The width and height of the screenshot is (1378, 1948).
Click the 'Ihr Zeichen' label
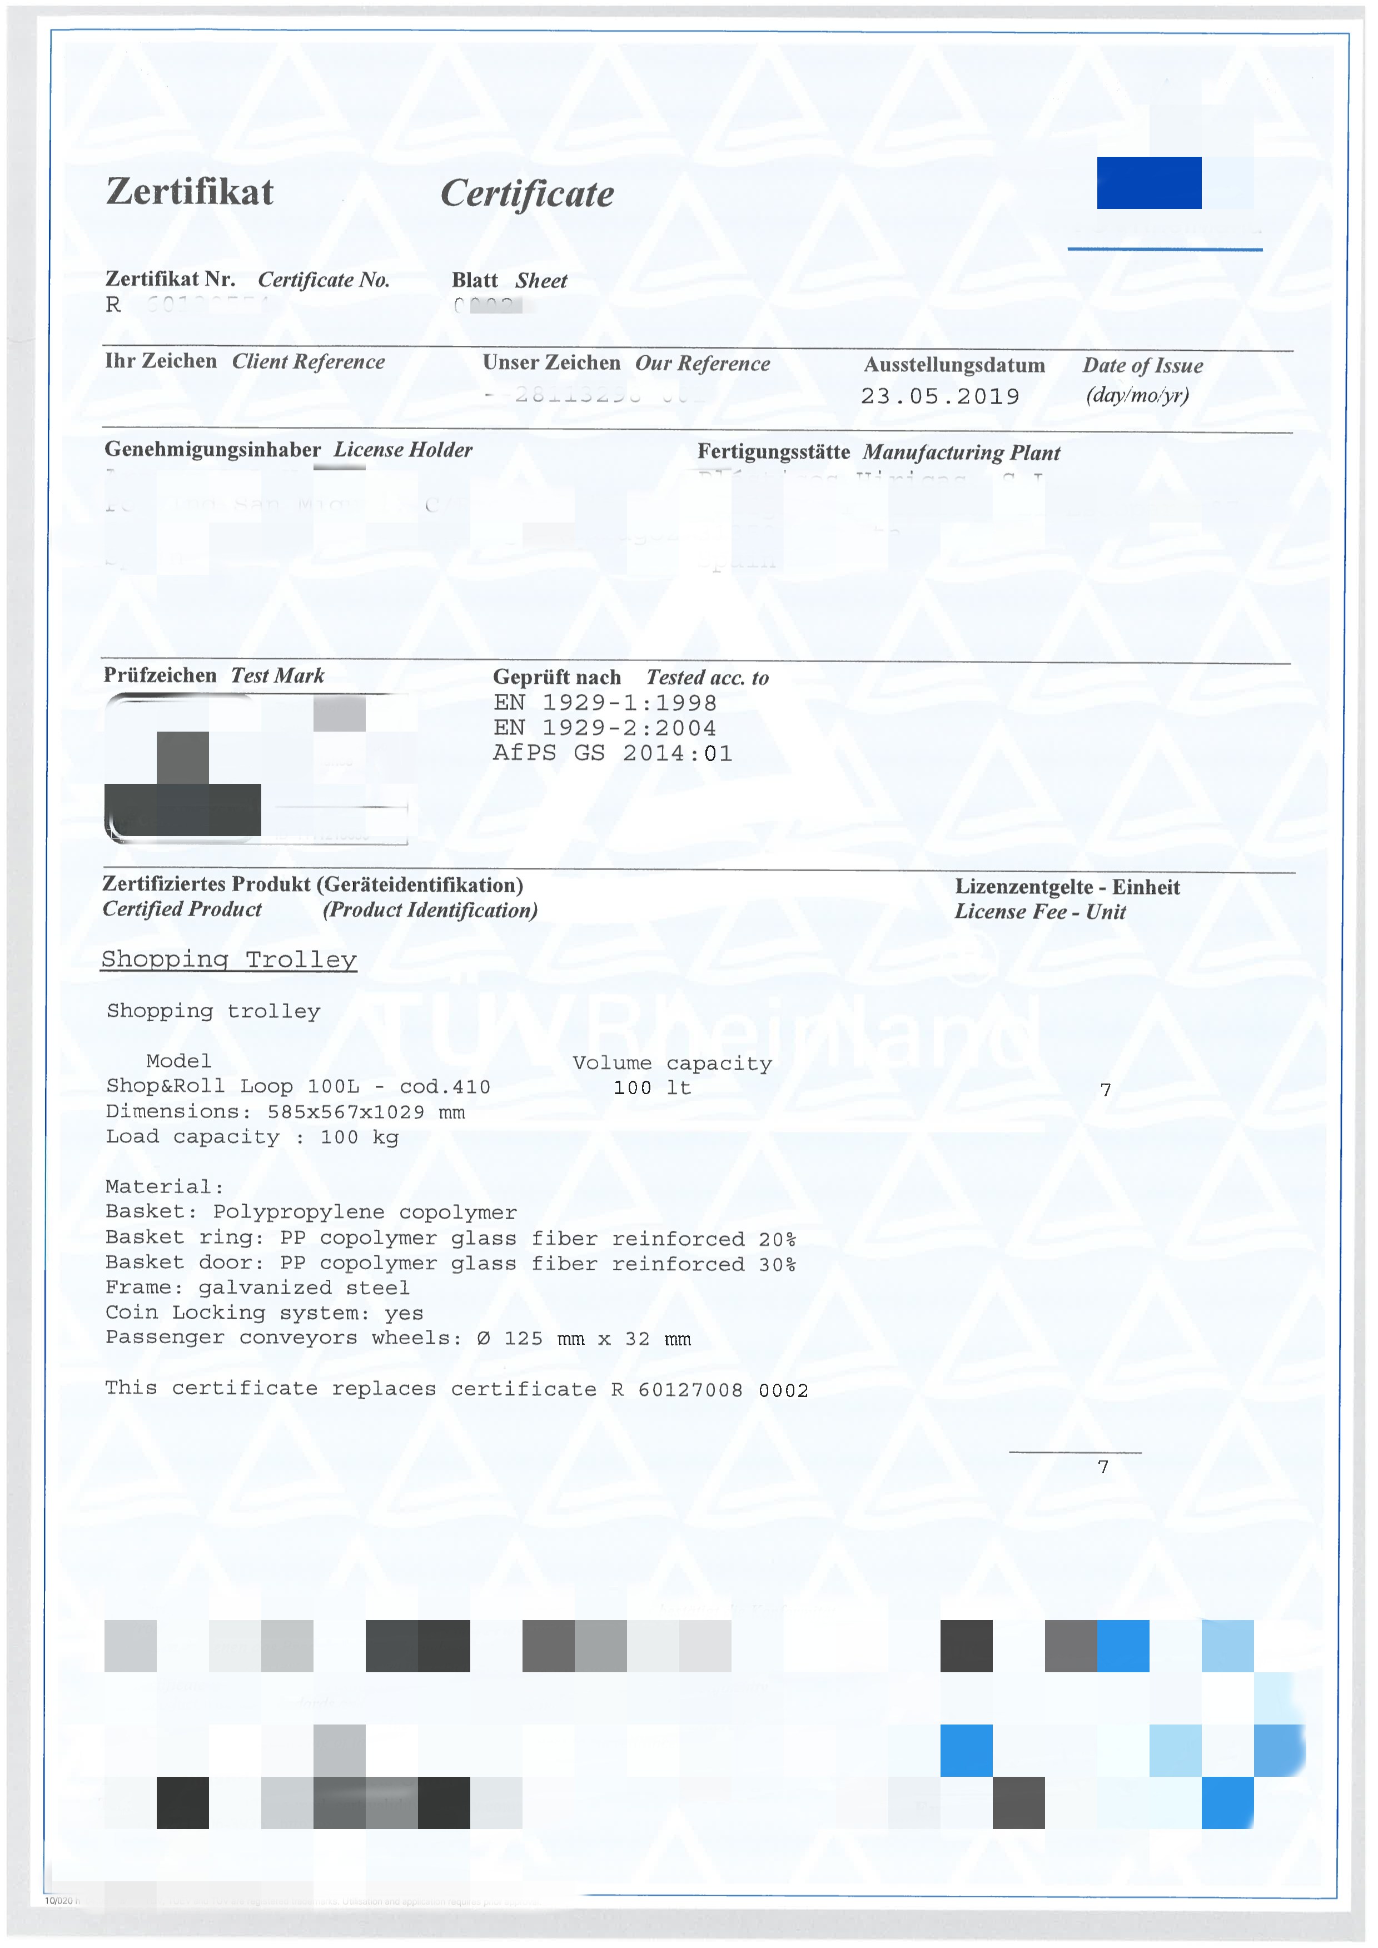161,361
